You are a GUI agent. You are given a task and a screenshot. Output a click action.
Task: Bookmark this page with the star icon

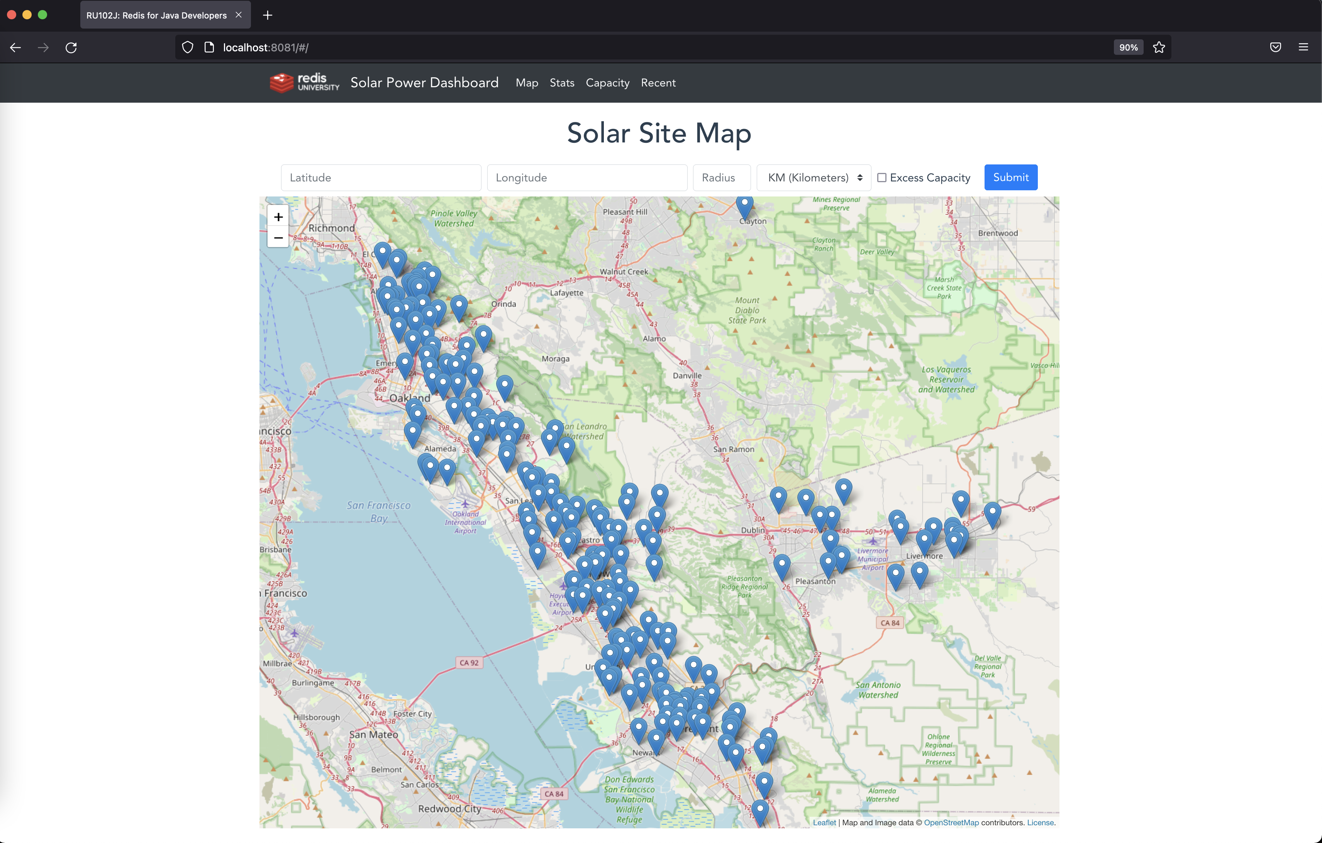(x=1158, y=48)
